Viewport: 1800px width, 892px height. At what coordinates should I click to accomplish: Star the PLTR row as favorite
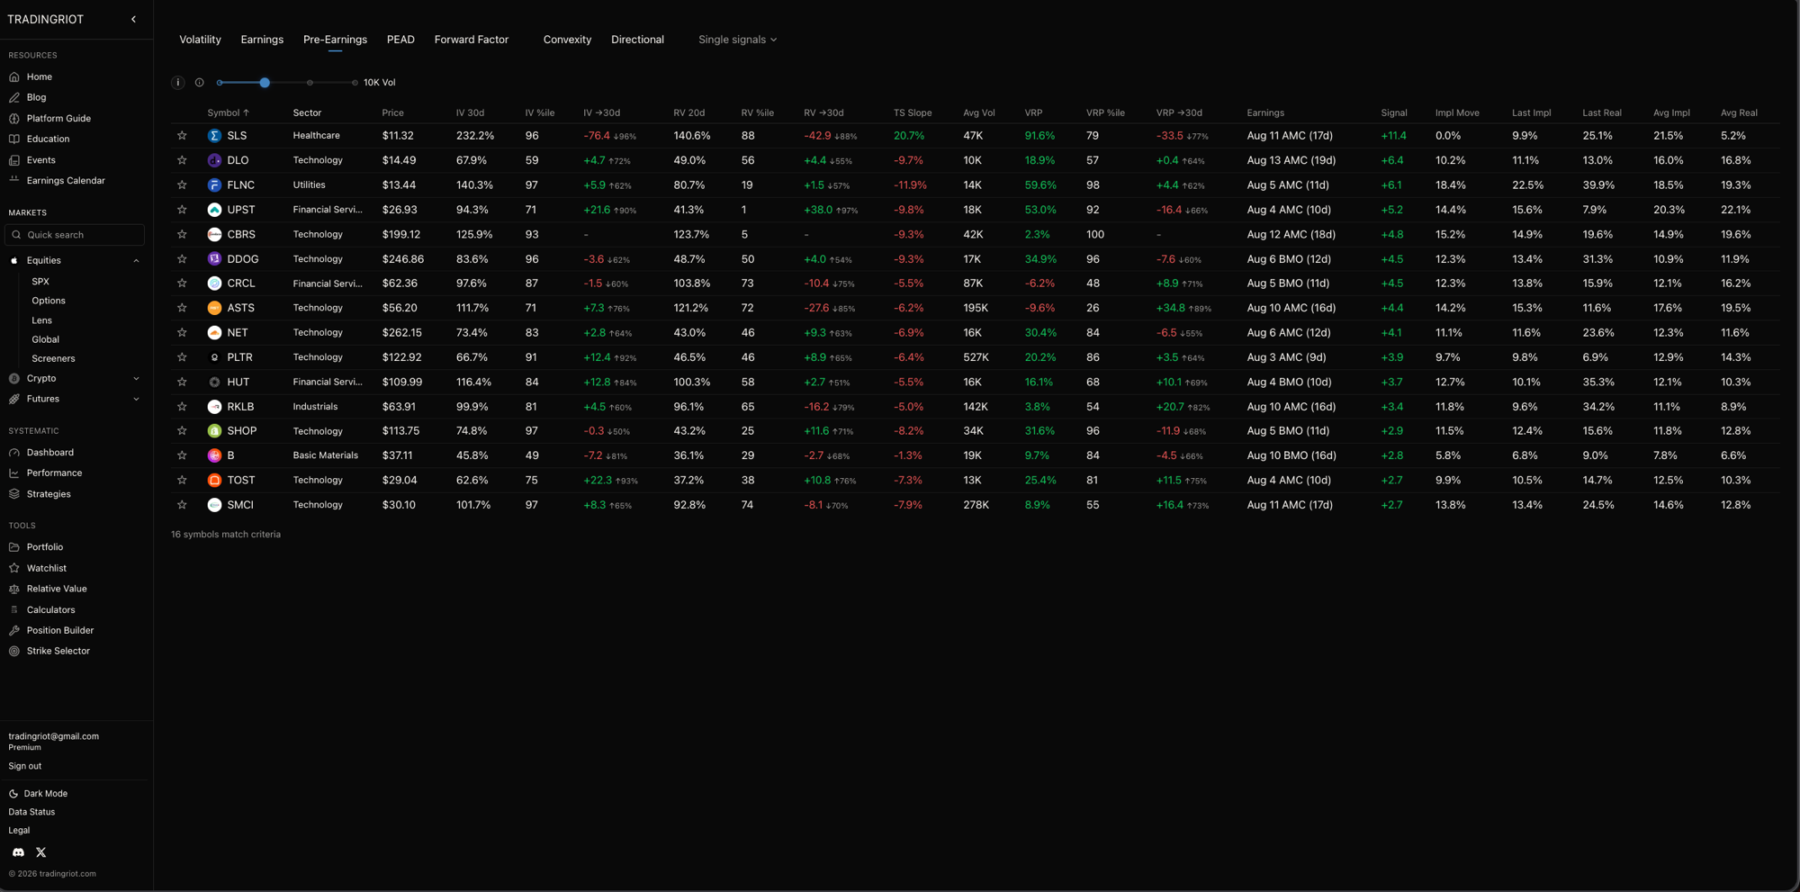click(182, 357)
